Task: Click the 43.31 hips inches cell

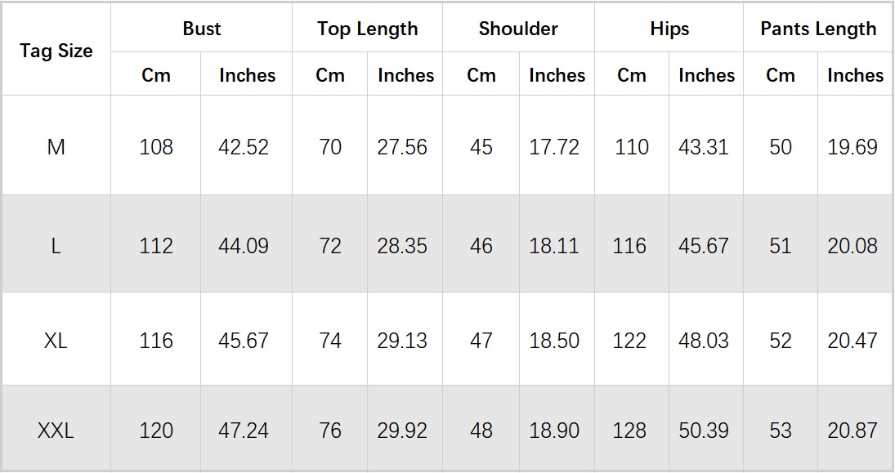Action: (x=704, y=147)
